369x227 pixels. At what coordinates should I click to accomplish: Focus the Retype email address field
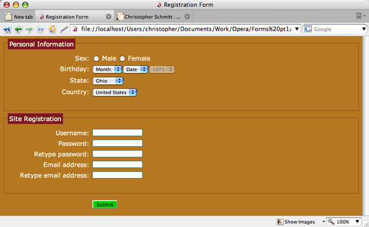[118, 175]
